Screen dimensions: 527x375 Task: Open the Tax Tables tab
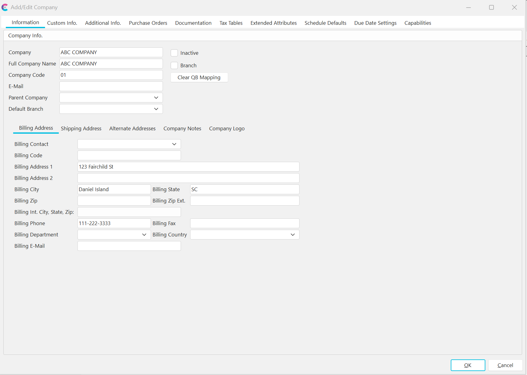click(x=231, y=23)
